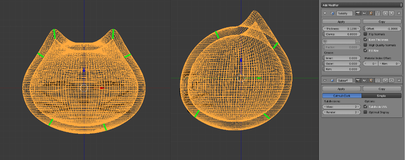Toggle viewport eye icon on Solidify modifier
This screenshot has height=160, width=405.
click(x=364, y=13)
